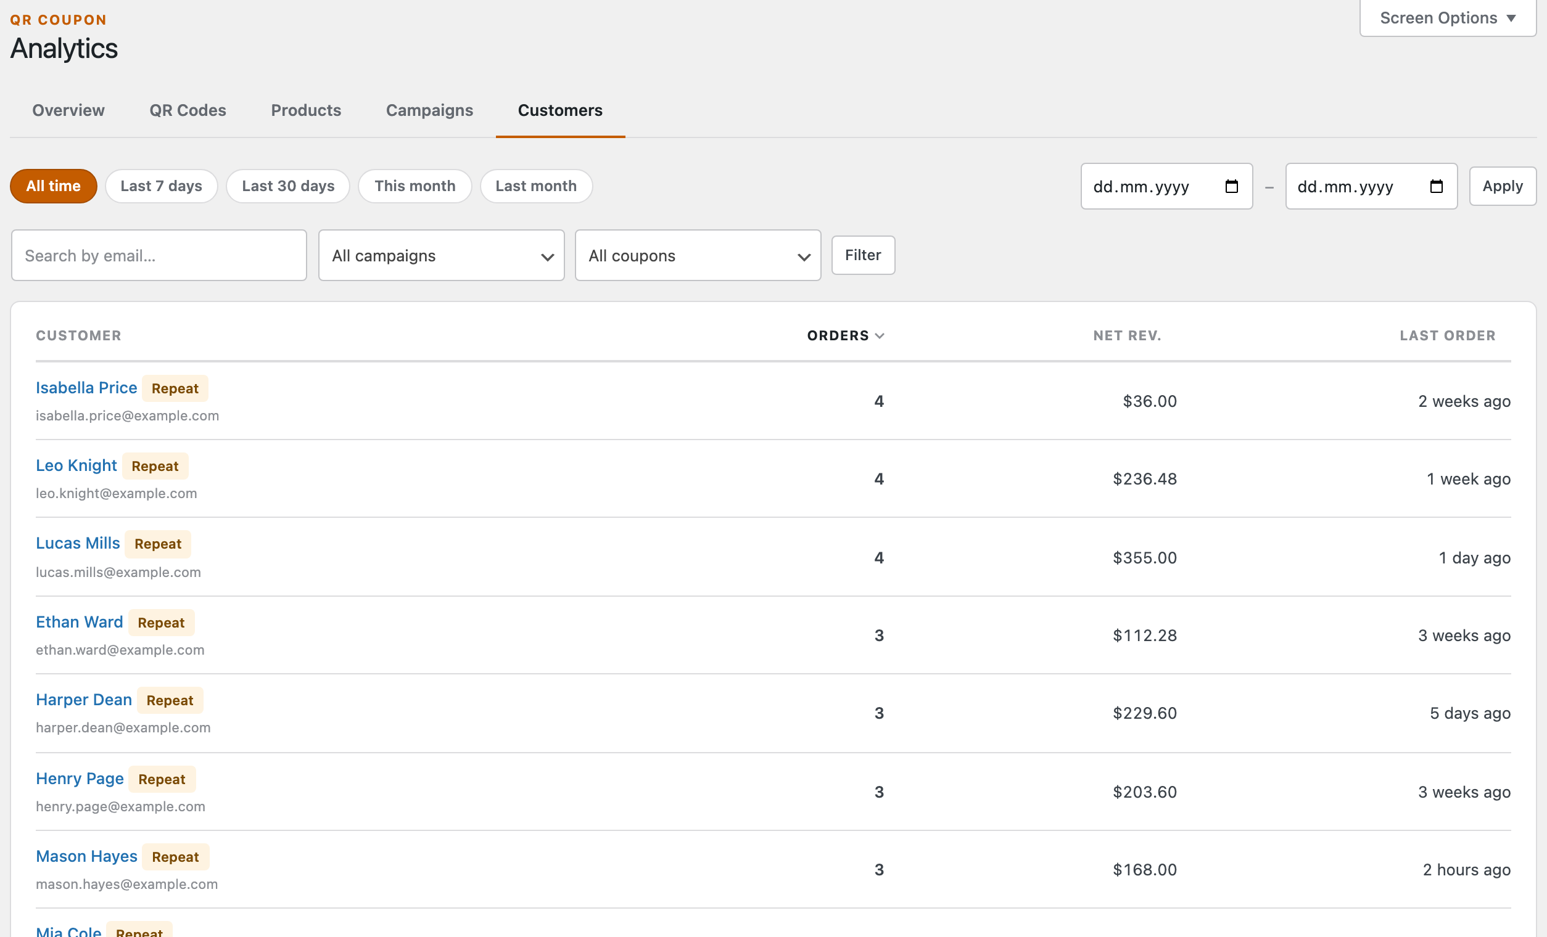1547x937 pixels.
Task: Click the Repeat badge beside Mason Hayes
Action: [x=176, y=857]
